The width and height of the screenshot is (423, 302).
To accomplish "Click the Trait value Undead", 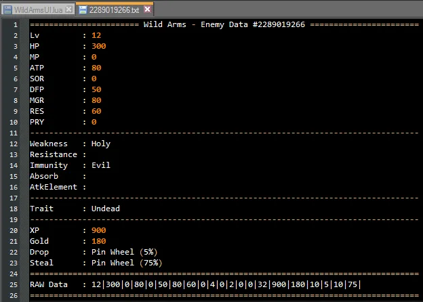I will [x=106, y=209].
